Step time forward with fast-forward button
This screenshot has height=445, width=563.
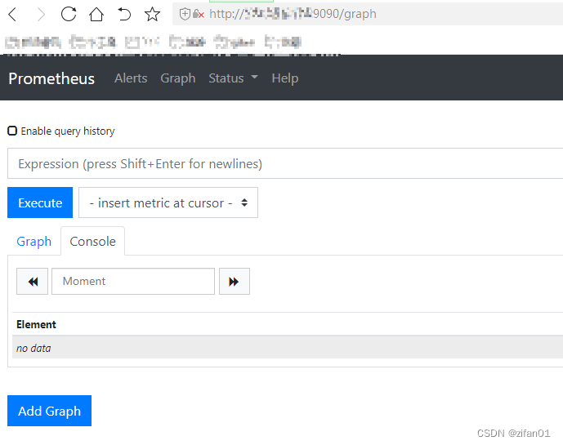(x=235, y=282)
